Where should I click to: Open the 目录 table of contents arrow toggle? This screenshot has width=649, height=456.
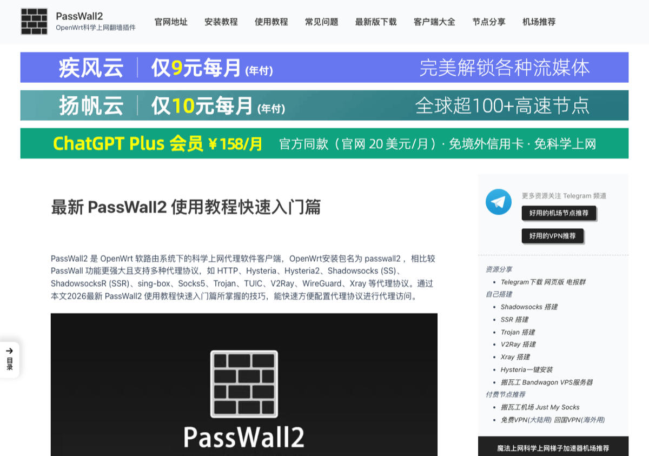click(x=10, y=360)
